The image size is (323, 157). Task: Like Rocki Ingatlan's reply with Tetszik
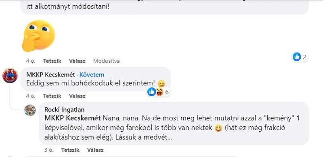(70, 150)
